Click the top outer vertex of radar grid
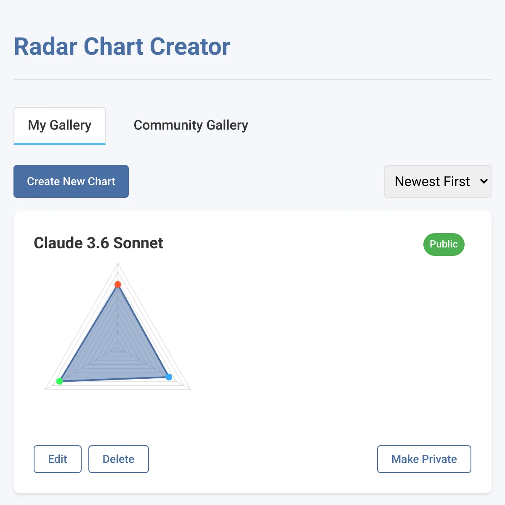This screenshot has height=505, width=505. (118, 264)
